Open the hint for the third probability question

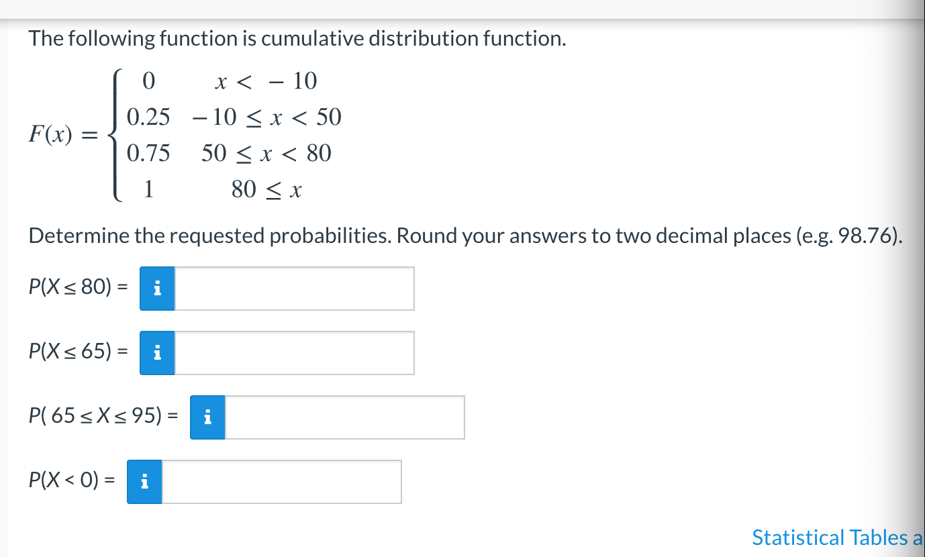(207, 417)
